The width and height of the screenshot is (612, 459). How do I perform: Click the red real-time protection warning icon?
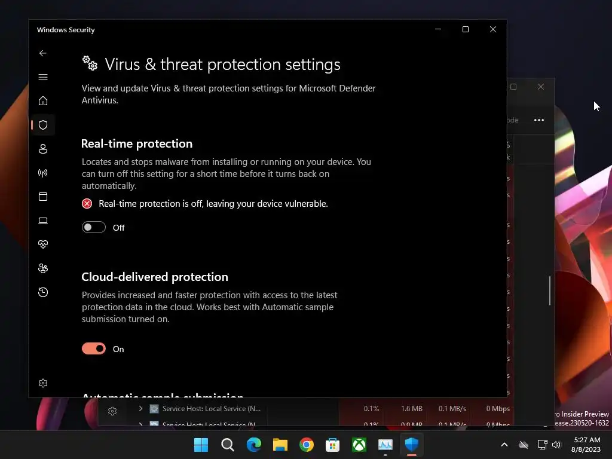87,203
